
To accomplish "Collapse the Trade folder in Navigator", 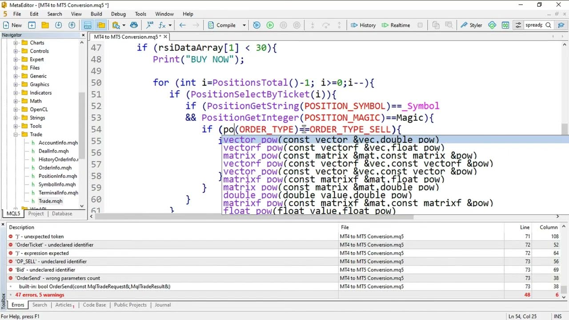I will pyautogui.click(x=16, y=134).
